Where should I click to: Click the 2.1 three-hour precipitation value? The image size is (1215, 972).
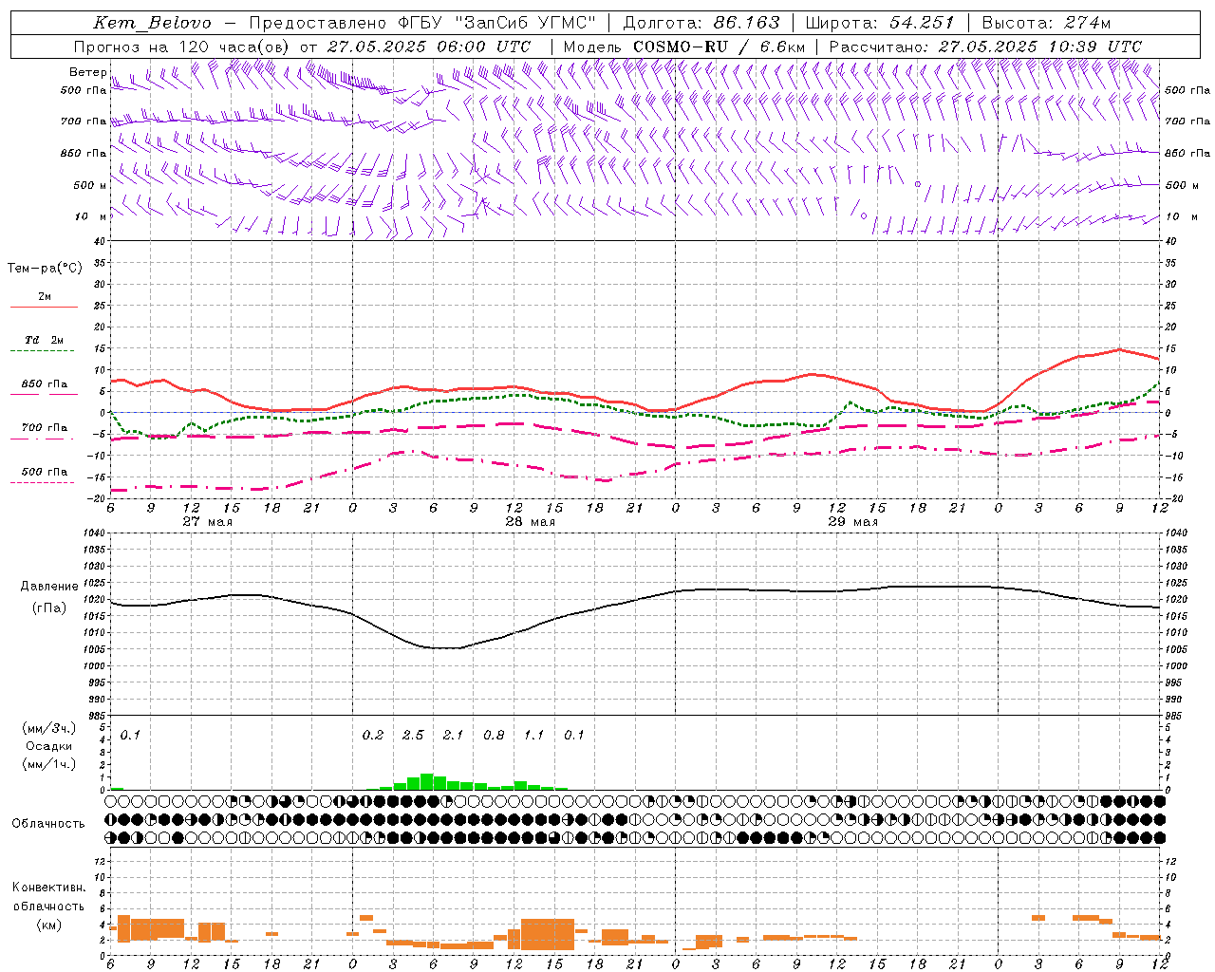(x=453, y=735)
